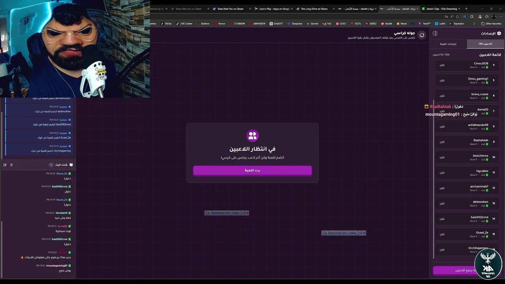
Task: Kick player brava_russie
Action: [x=442, y=96]
